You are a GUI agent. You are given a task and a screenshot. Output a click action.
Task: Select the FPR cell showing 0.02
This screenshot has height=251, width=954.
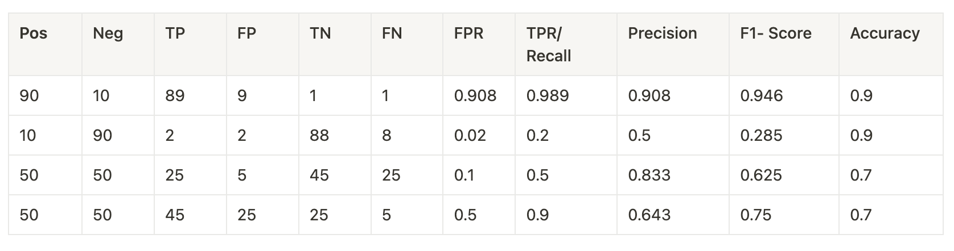tap(470, 135)
